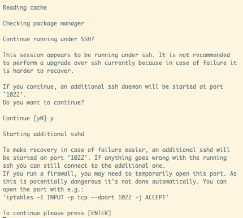This screenshot has height=218, width=243.
Task: Click the [yN] option text
Action: point(40,119)
